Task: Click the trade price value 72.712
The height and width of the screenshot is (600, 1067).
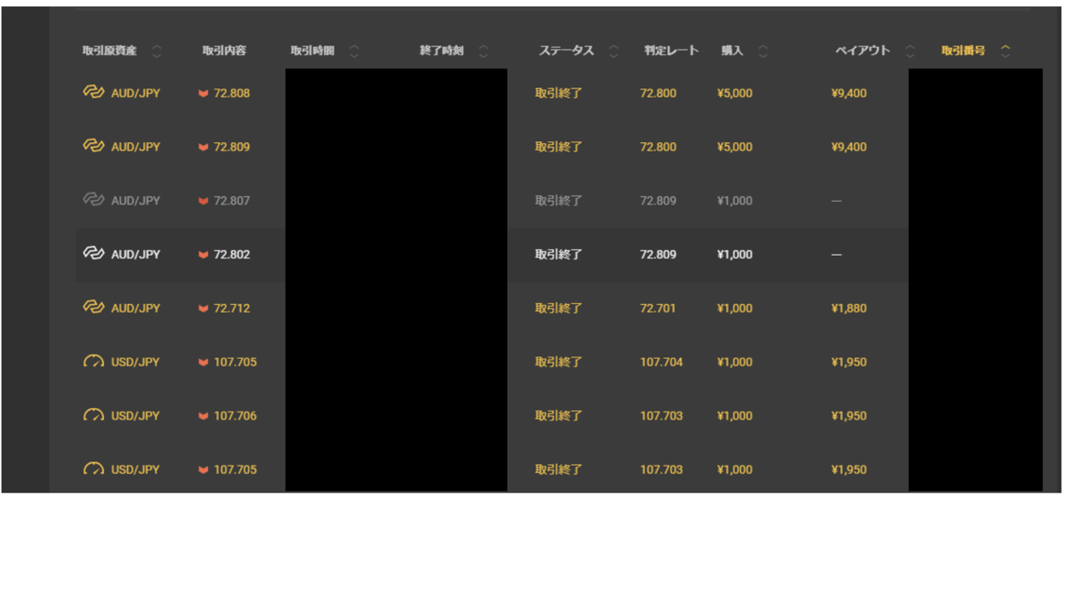Action: tap(232, 308)
